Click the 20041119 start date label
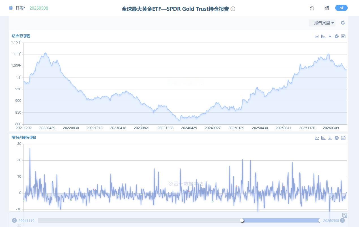Image resolution: width=359 pixels, height=227 pixels. (26, 221)
